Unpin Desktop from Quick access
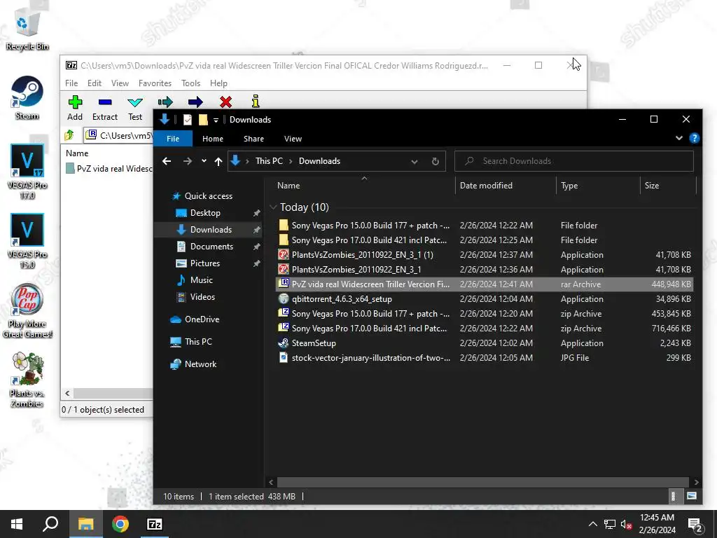 [x=256, y=213]
